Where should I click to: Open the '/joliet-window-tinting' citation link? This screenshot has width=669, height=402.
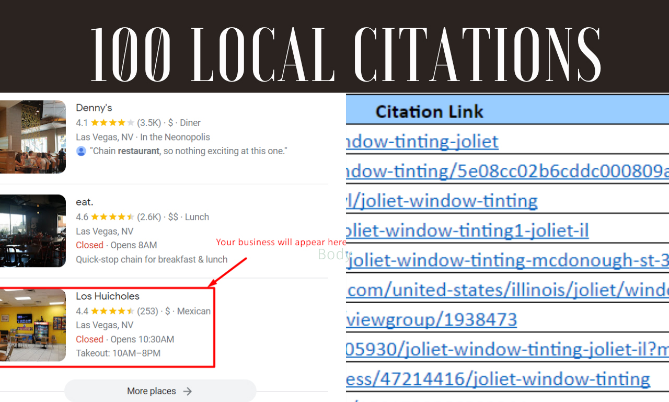pos(442,201)
